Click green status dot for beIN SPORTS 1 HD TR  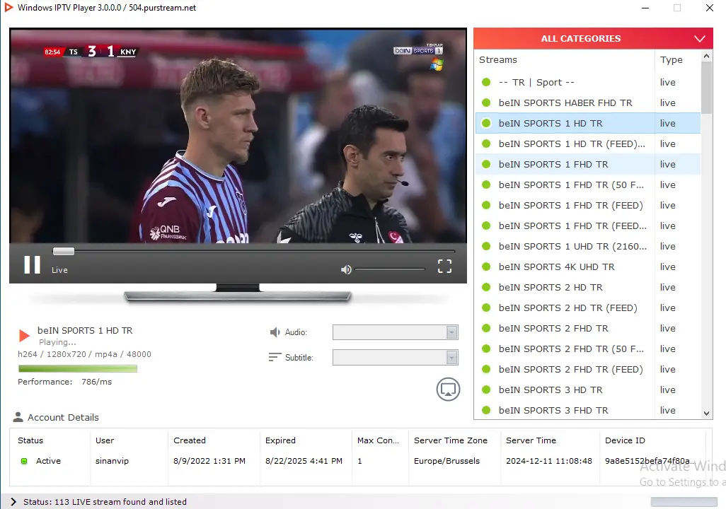coord(486,123)
